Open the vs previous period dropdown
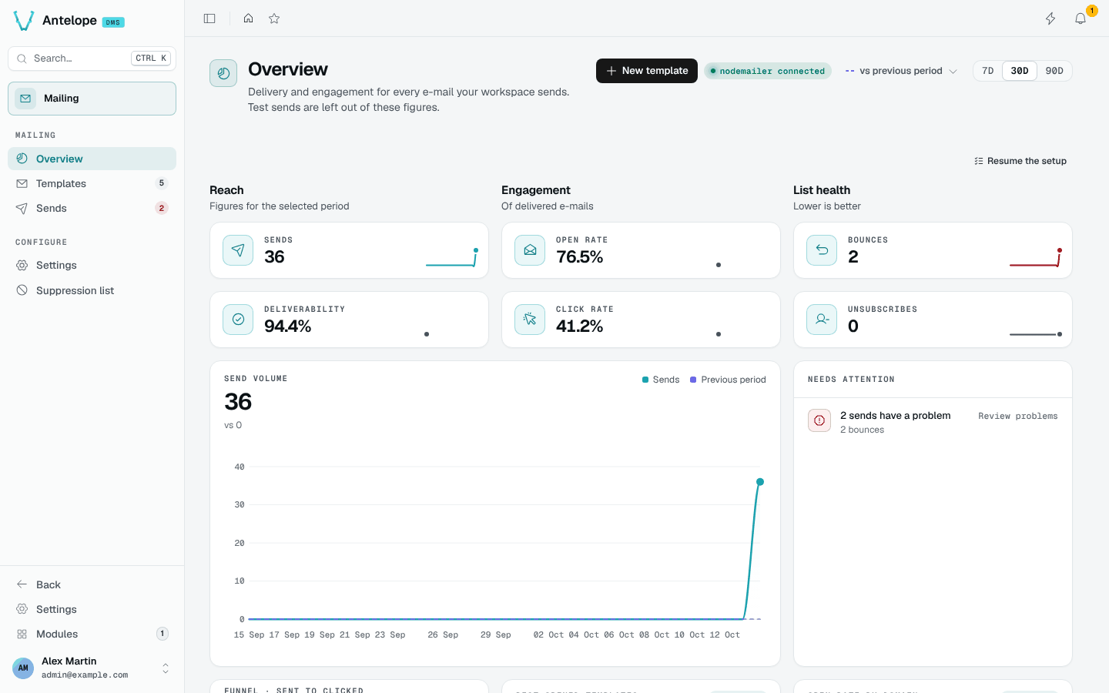 [901, 71]
